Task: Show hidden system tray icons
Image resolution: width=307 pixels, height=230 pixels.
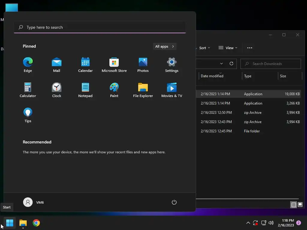Action: (248, 223)
